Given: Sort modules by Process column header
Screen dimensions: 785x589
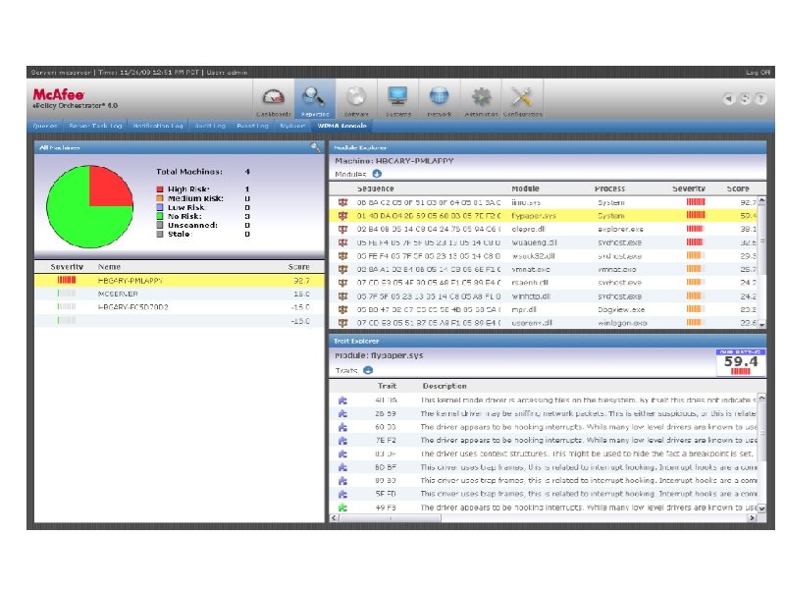Looking at the screenshot, I should (x=609, y=188).
